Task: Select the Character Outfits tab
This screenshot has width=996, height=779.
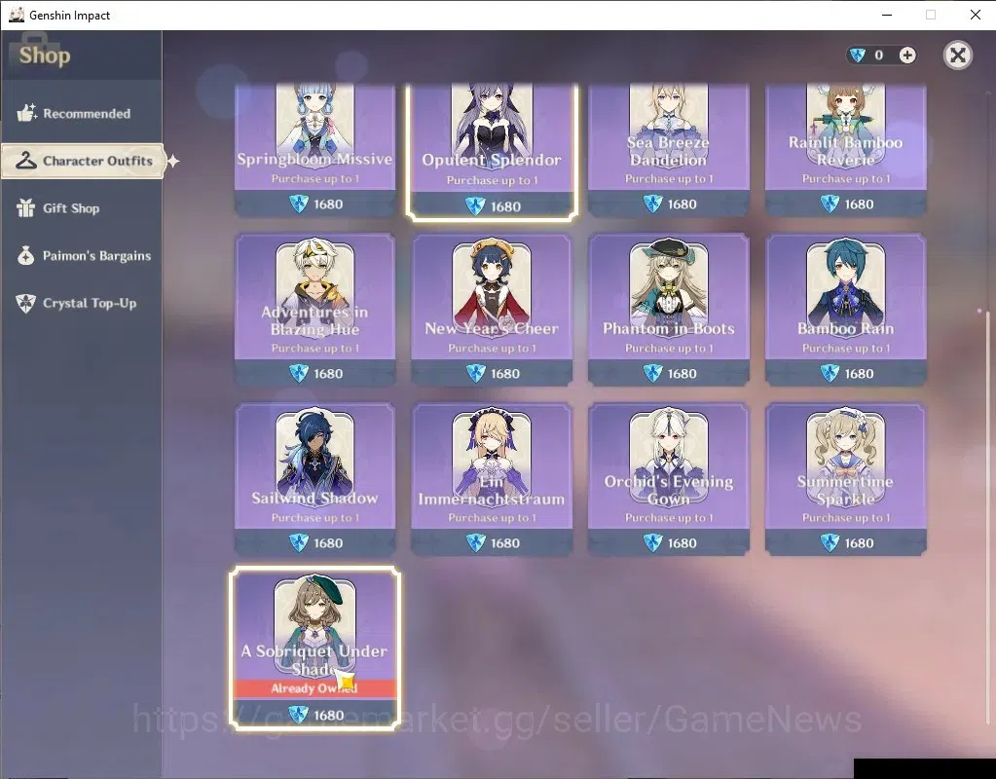Action: 83,161
